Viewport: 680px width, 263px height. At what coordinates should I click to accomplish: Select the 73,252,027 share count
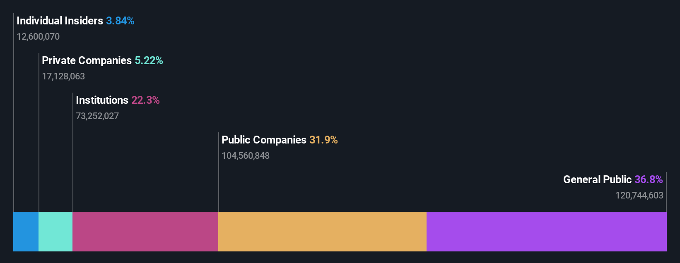coord(97,116)
